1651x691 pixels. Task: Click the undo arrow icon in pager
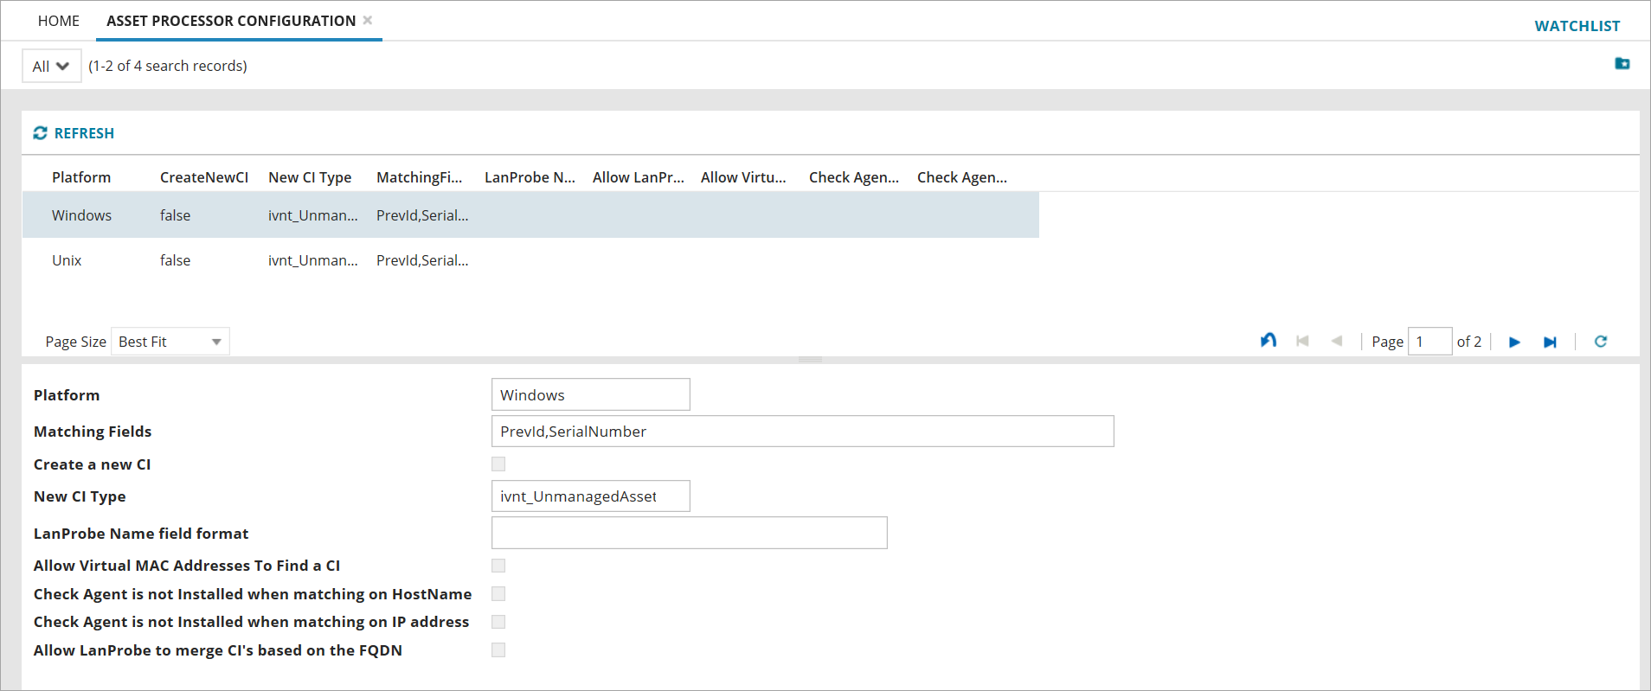click(x=1268, y=341)
